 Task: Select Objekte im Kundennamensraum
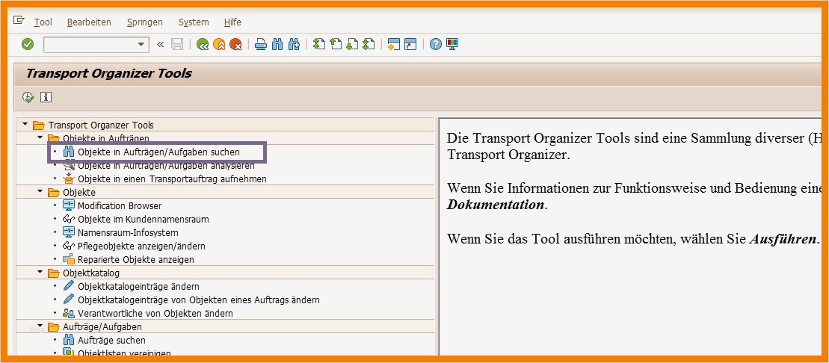[144, 220]
